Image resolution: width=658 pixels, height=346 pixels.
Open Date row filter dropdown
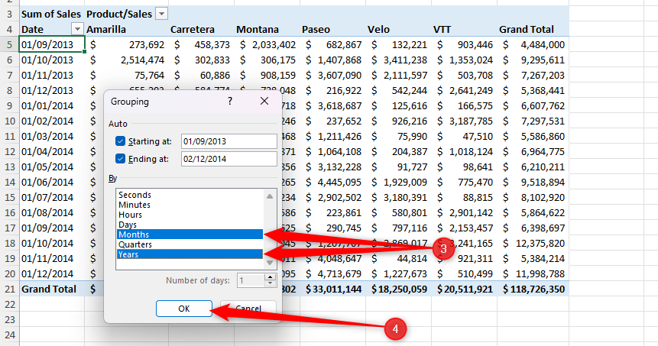77,29
